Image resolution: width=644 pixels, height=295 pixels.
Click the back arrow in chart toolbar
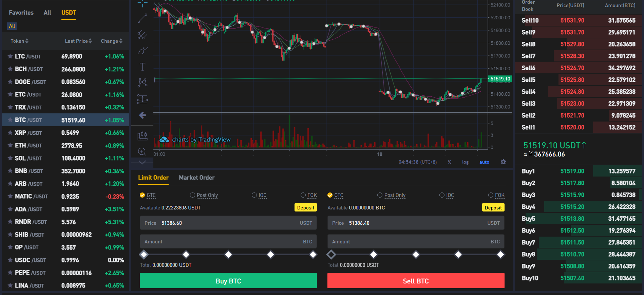[x=143, y=115]
